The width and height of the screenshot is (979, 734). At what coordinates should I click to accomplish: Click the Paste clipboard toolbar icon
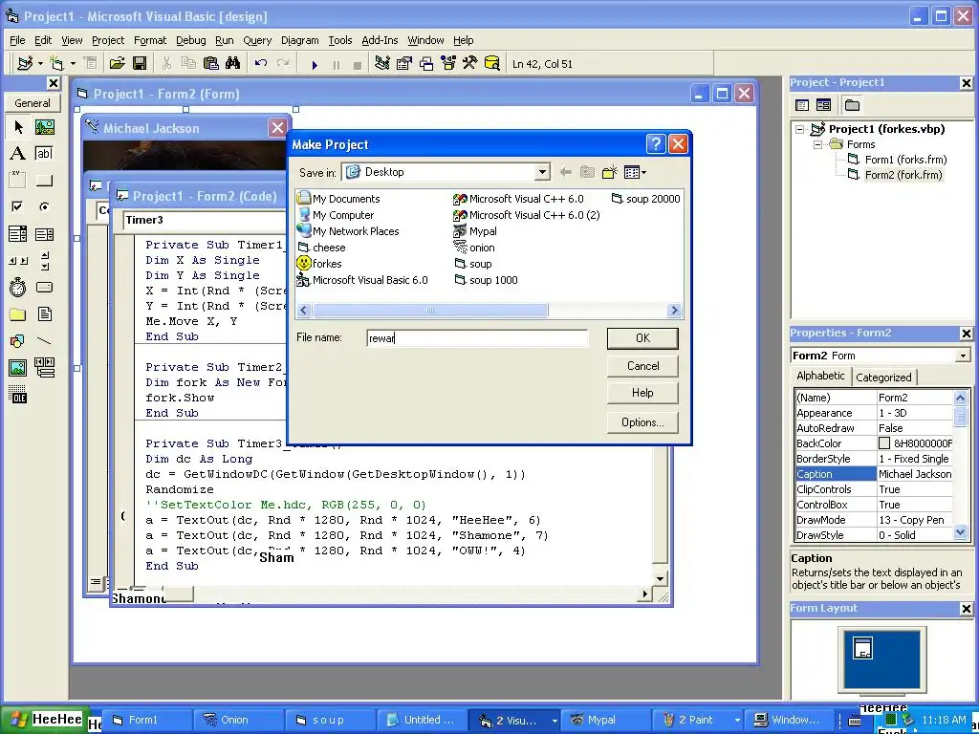click(x=211, y=63)
